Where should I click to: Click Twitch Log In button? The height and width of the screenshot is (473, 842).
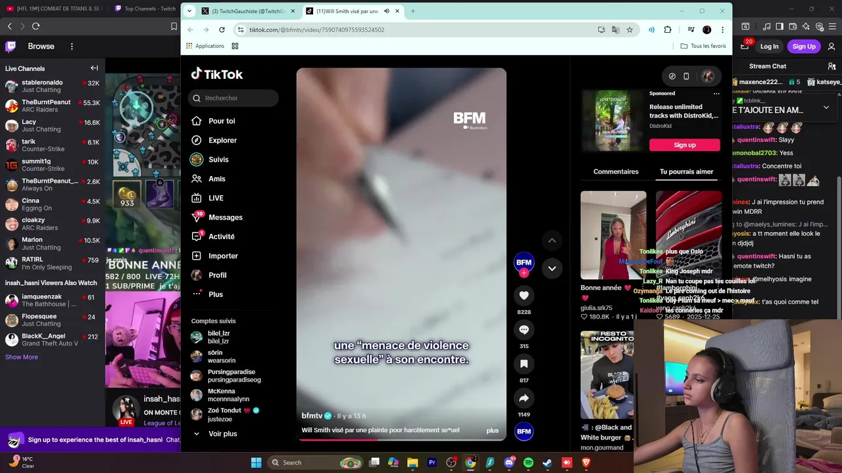(769, 47)
